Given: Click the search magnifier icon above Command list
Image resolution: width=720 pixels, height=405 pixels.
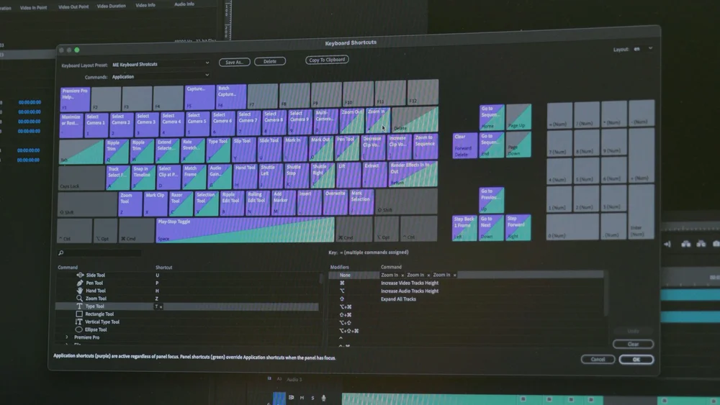Looking at the screenshot, I should pos(60,252).
